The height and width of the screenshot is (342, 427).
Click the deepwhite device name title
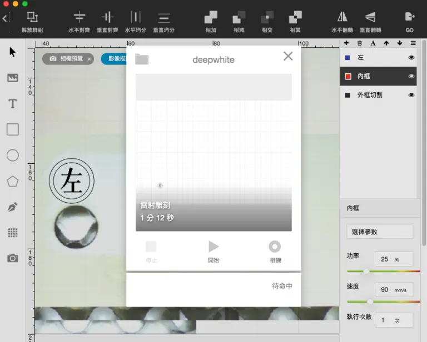click(213, 60)
